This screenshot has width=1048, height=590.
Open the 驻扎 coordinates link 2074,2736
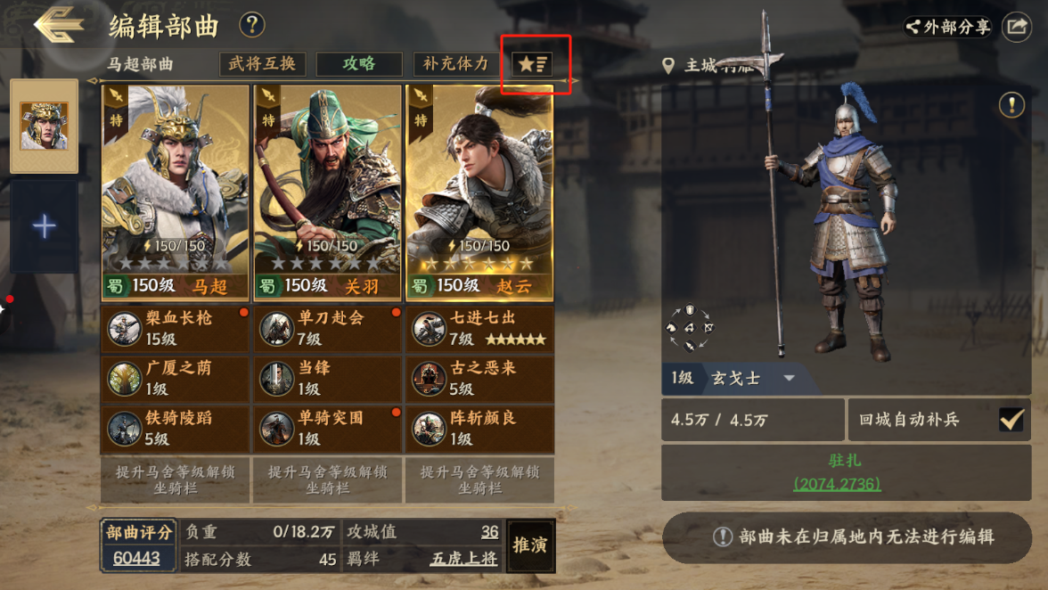837,484
